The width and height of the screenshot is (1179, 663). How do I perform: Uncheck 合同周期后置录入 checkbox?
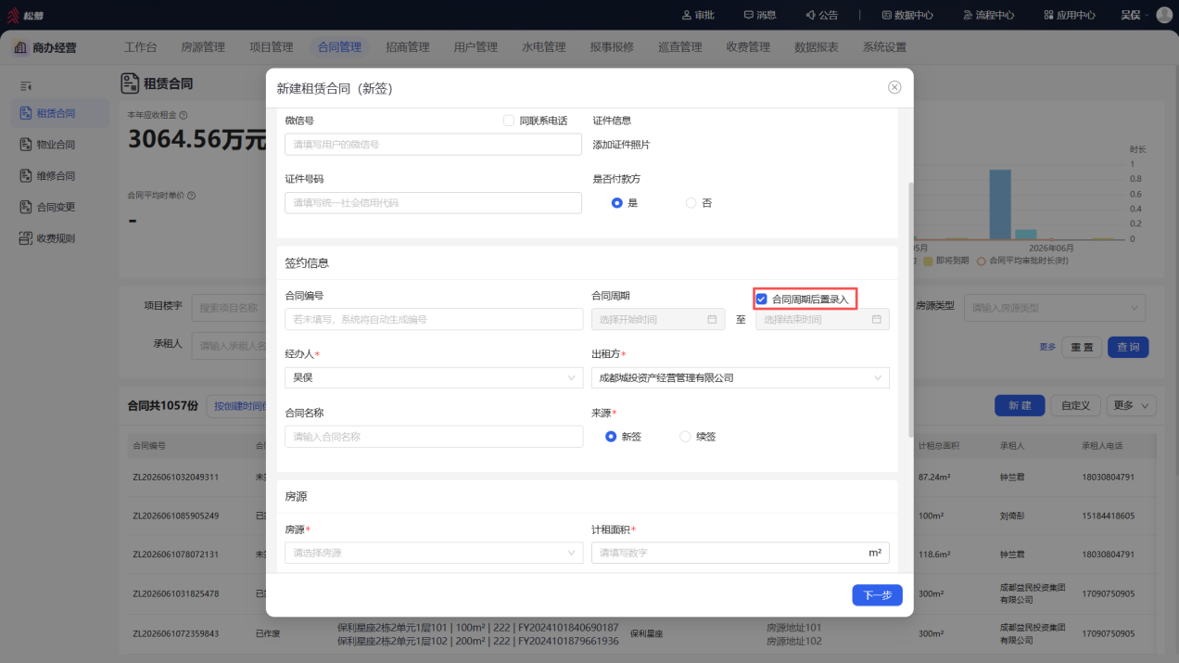click(x=761, y=299)
